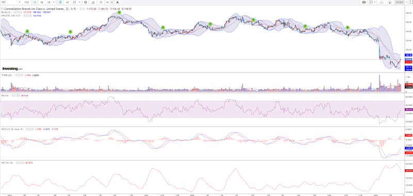The height and width of the screenshot is (196, 413).
Task: Open MACD indicator settings icon
Action: point(30,129)
